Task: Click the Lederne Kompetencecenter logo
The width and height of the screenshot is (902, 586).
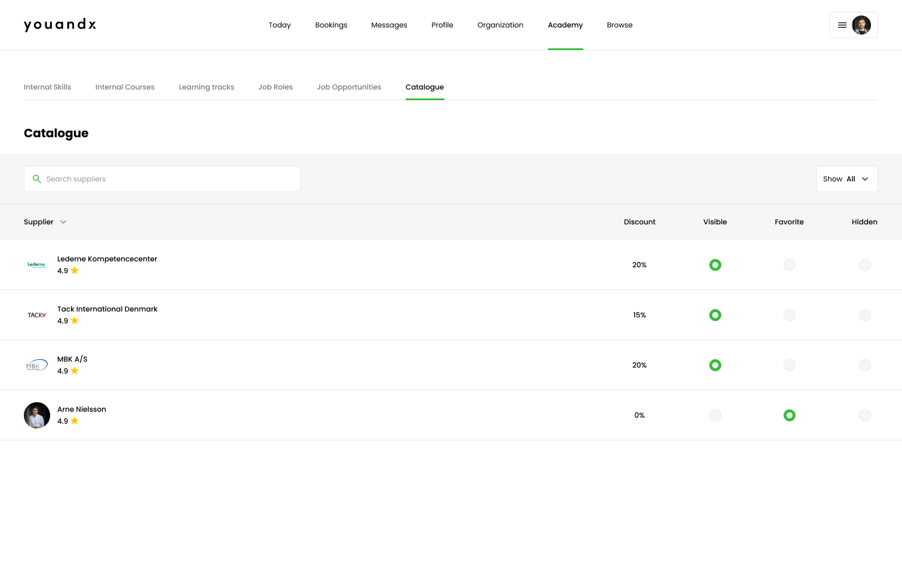Action: click(37, 265)
